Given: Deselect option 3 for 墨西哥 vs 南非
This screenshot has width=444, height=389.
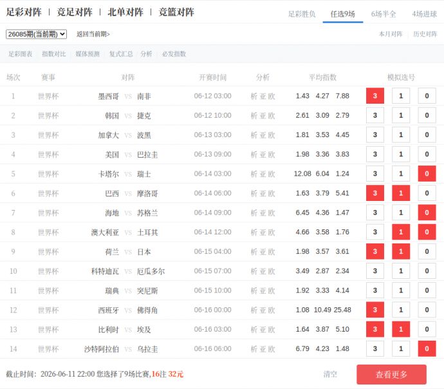Looking at the screenshot, I should [x=375, y=96].
